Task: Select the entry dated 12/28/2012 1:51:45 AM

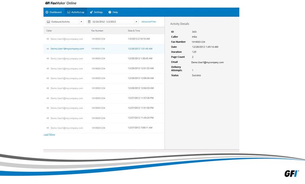Action: [104, 49]
